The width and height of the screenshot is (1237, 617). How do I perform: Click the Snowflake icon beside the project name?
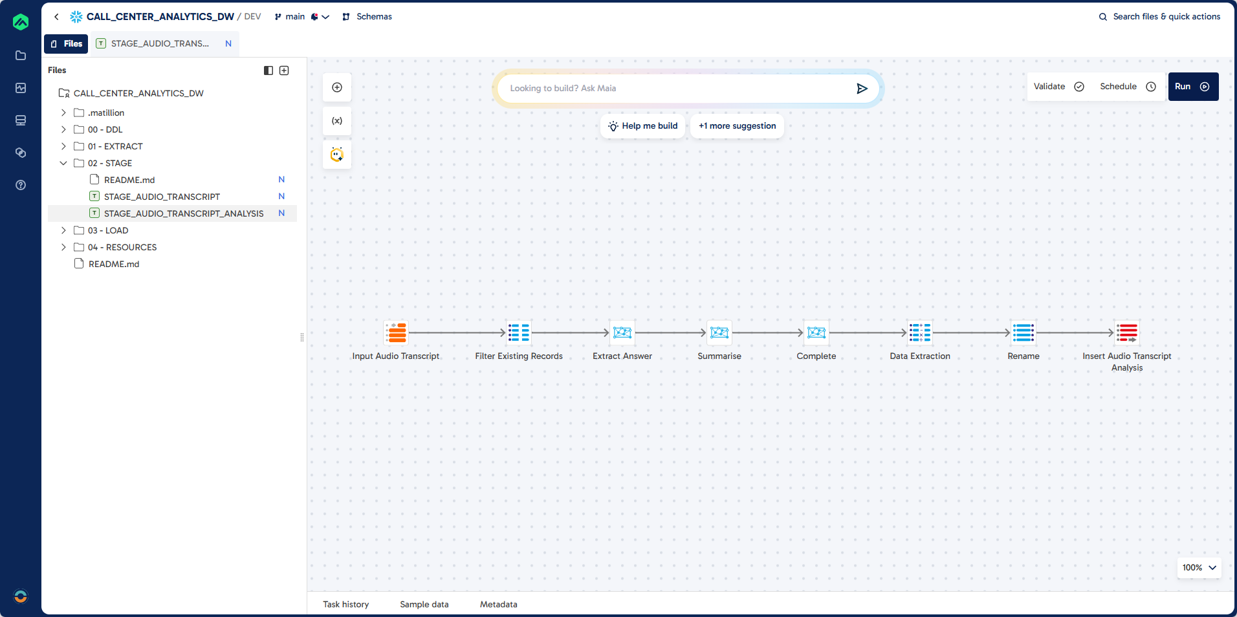75,16
